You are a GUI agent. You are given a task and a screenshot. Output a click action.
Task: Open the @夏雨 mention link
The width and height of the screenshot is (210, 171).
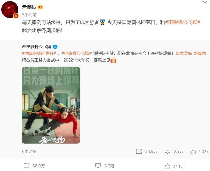200,53
